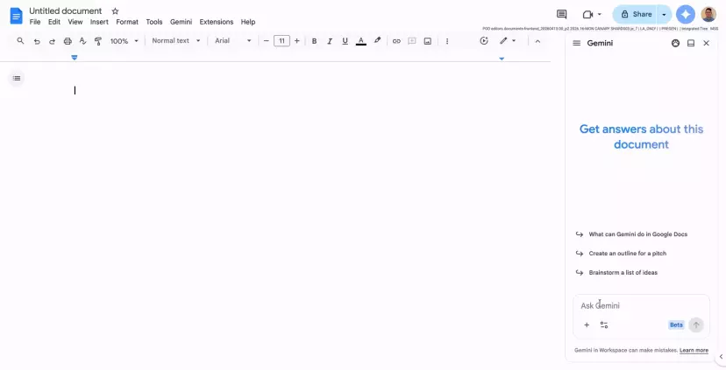The width and height of the screenshot is (726, 370).
Task: Open the toolbar more options menu
Action: click(x=447, y=41)
